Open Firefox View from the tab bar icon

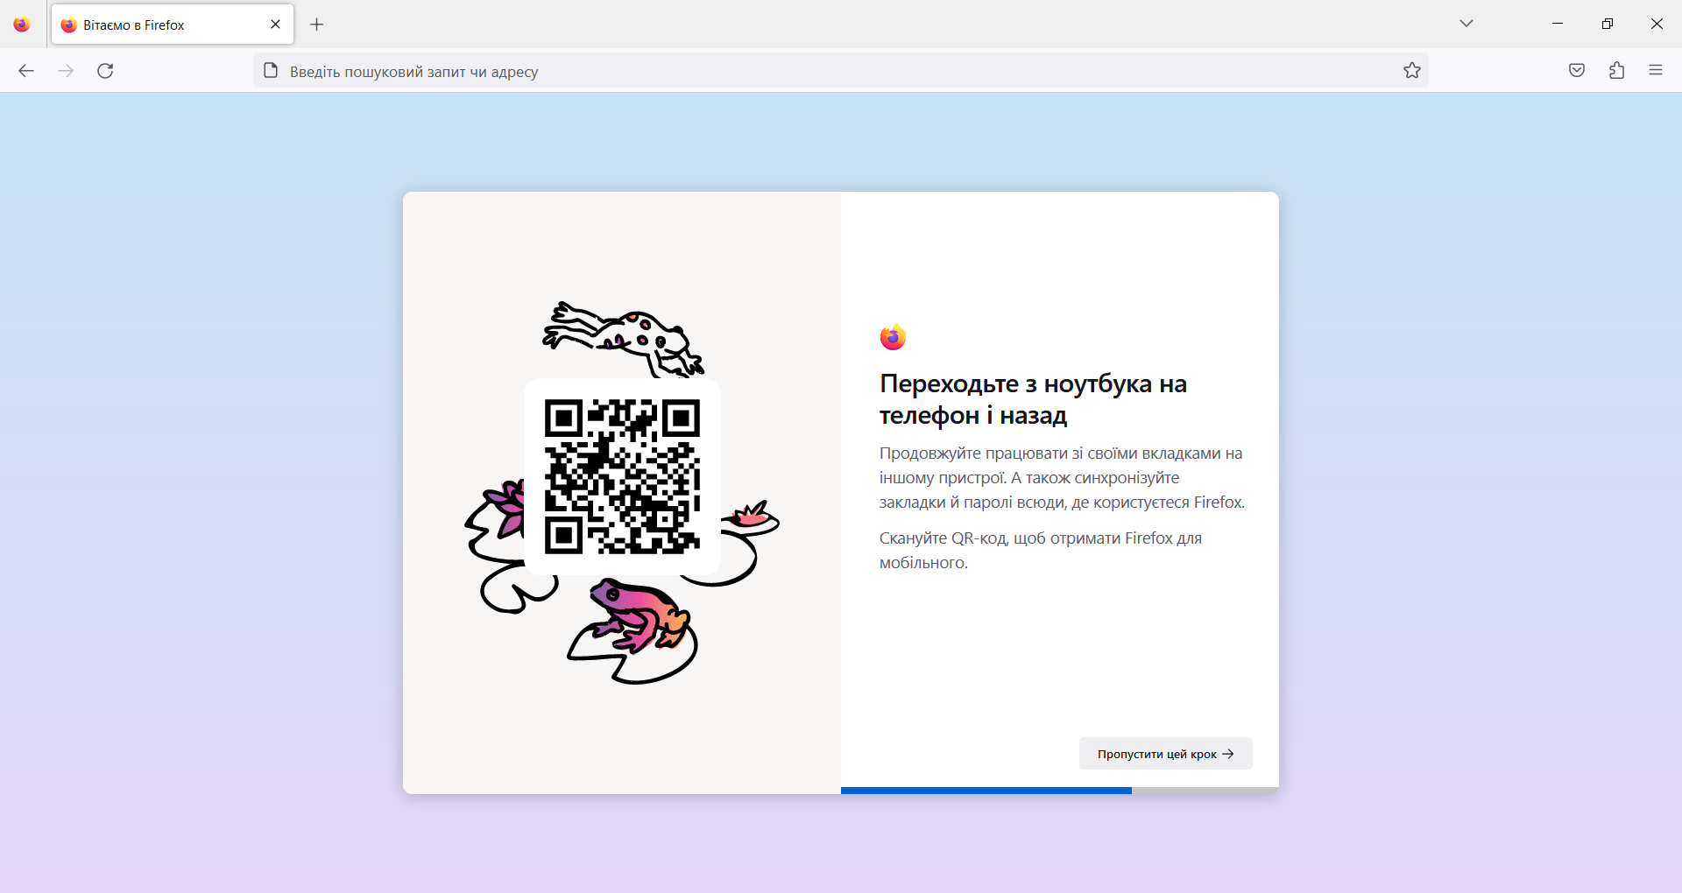[22, 25]
